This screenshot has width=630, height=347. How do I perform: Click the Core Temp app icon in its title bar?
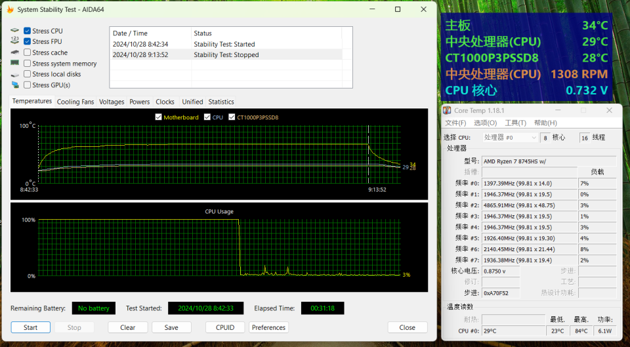[x=447, y=110]
